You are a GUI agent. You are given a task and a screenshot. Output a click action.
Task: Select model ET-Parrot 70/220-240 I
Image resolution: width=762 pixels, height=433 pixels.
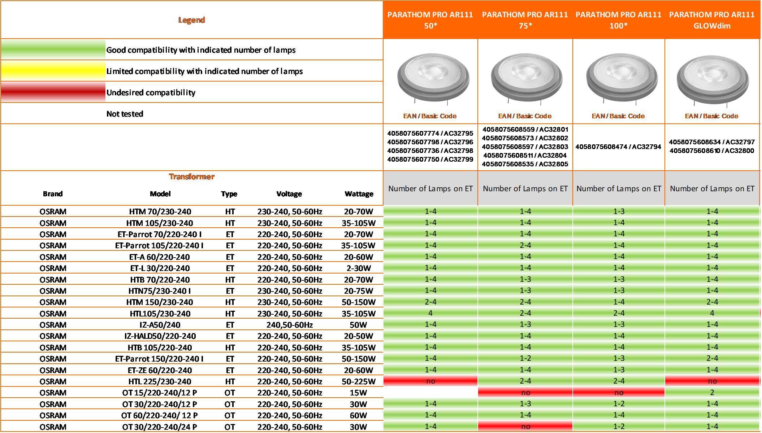pyautogui.click(x=160, y=234)
